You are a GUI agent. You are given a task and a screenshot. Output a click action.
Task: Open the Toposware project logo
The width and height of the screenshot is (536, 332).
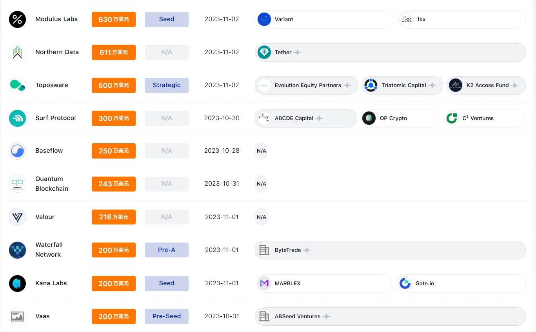(x=17, y=85)
